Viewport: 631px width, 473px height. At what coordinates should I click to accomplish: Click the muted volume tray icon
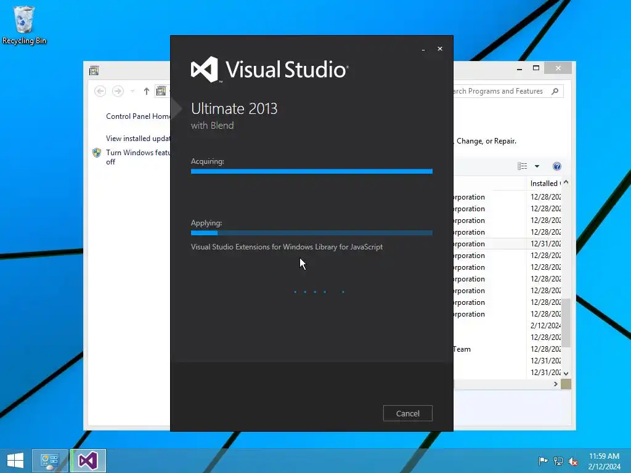tap(573, 461)
